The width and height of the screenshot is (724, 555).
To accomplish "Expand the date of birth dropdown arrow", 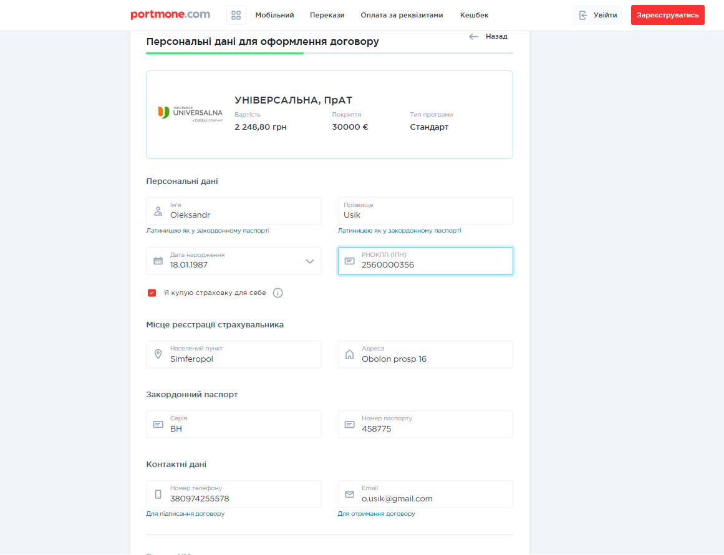I will tap(310, 261).
